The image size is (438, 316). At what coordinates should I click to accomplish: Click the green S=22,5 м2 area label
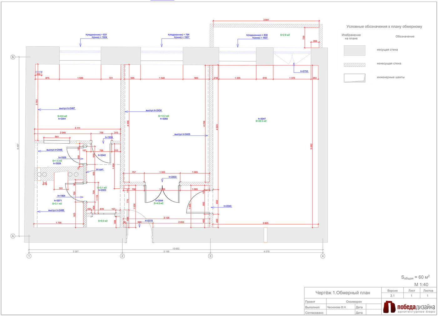(261, 120)
